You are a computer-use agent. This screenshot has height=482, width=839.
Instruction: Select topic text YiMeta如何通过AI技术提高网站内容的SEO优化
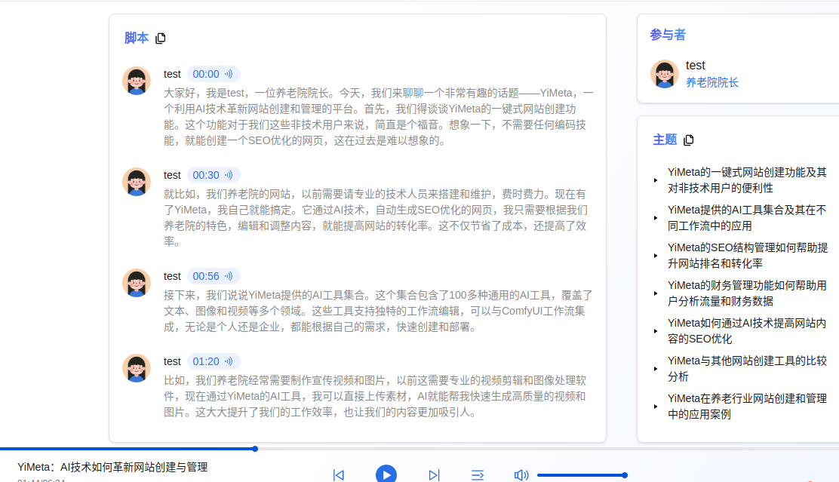click(x=747, y=331)
